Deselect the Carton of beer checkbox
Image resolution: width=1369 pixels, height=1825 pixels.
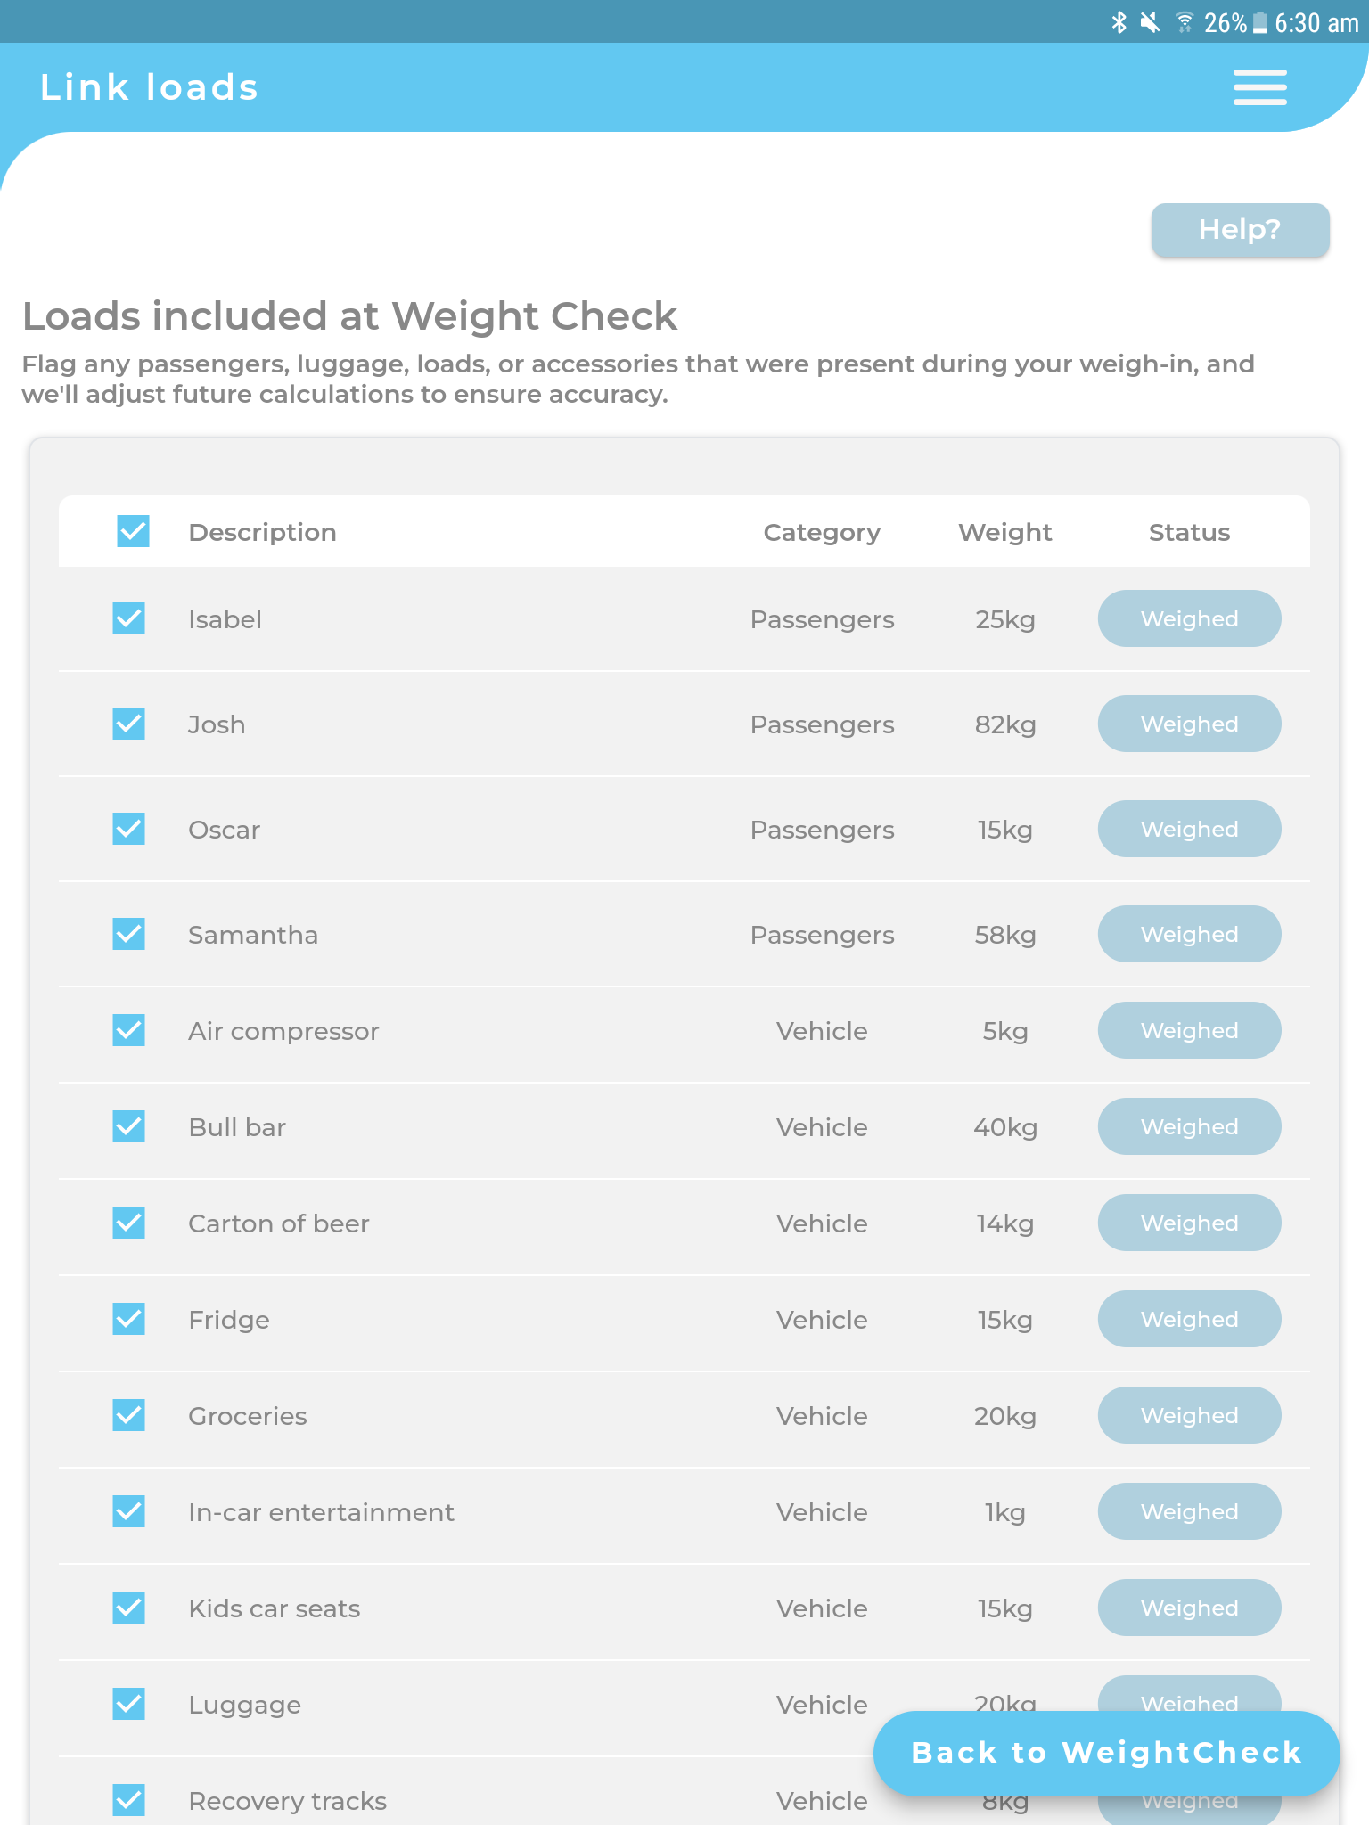[128, 1223]
